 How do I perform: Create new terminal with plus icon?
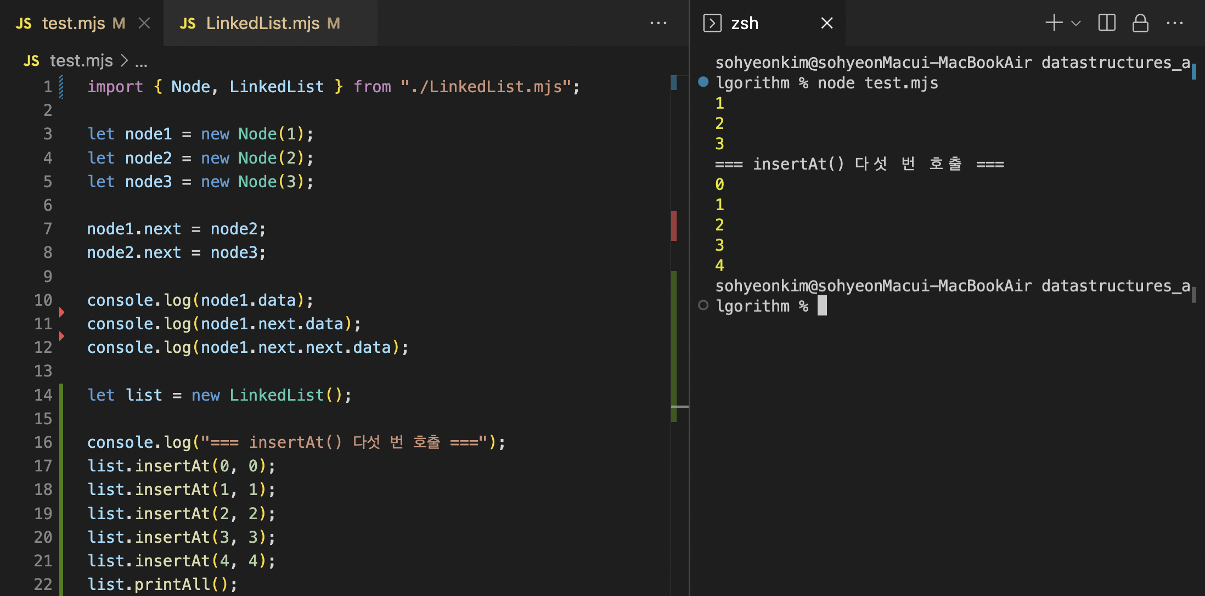tap(1054, 23)
